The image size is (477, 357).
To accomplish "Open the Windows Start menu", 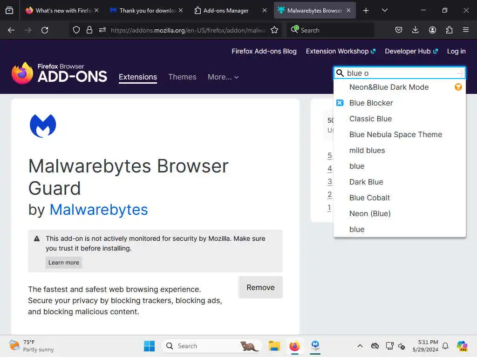I will pyautogui.click(x=149, y=346).
